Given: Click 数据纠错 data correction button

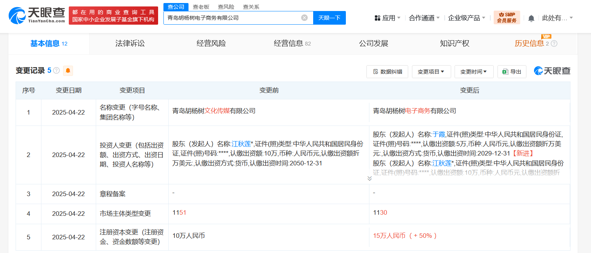Looking at the screenshot, I should tap(387, 72).
